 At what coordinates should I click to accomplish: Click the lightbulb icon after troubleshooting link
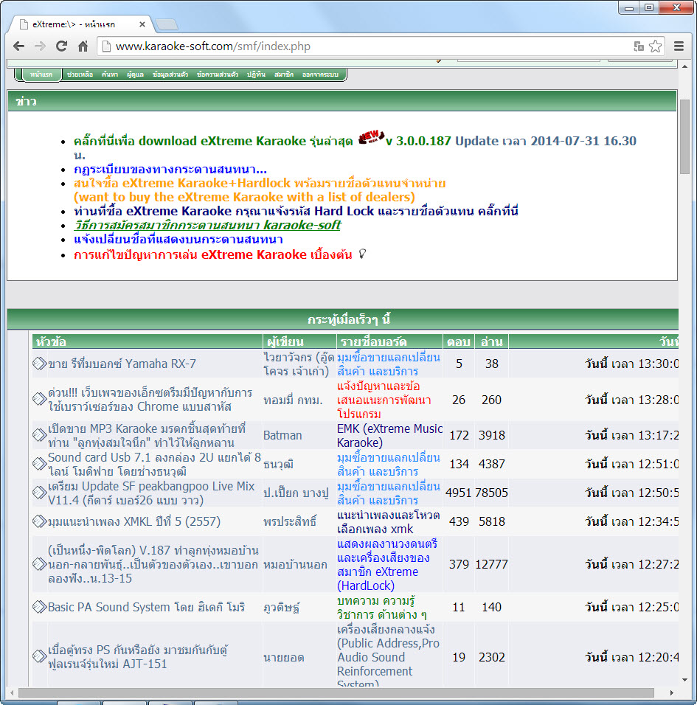coord(362,254)
